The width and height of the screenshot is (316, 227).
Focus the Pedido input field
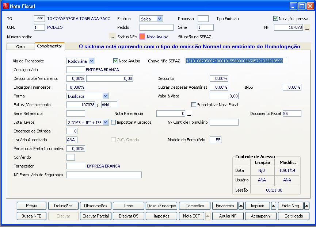[156, 27]
